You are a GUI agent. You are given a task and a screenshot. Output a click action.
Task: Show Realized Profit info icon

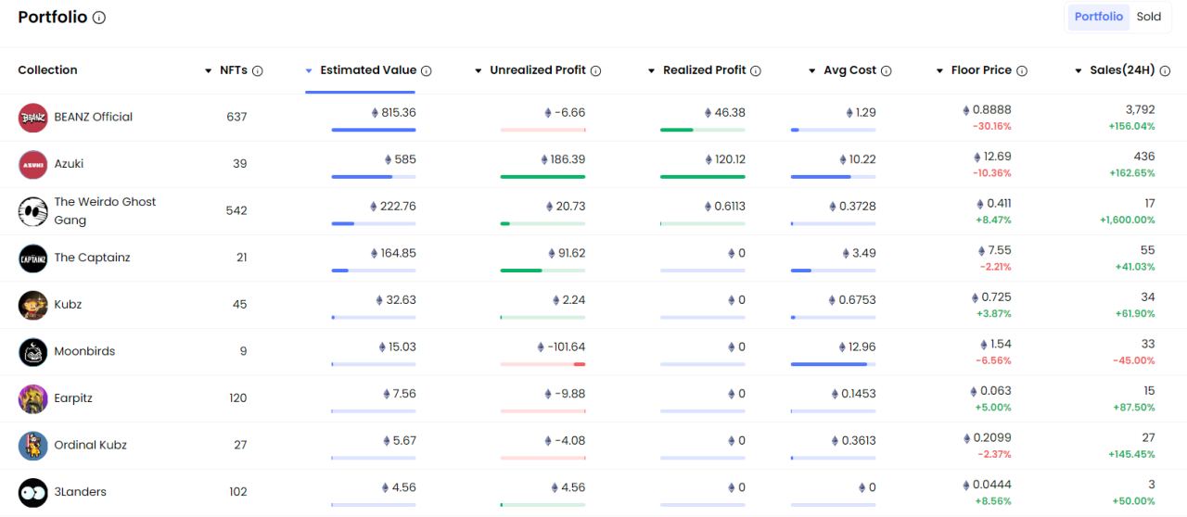pyautogui.click(x=756, y=71)
